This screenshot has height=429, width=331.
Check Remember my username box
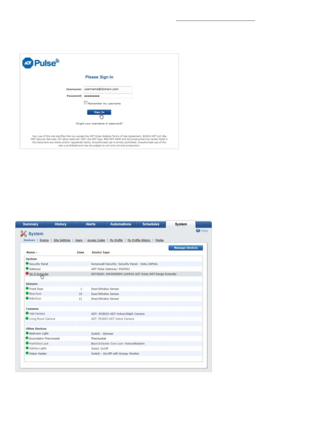[85, 103]
